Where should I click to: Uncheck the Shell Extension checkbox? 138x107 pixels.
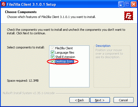(52, 57)
